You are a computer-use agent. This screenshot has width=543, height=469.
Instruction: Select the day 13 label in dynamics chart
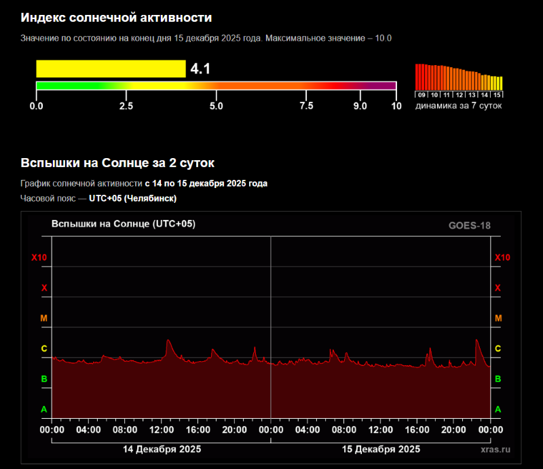pos(472,95)
